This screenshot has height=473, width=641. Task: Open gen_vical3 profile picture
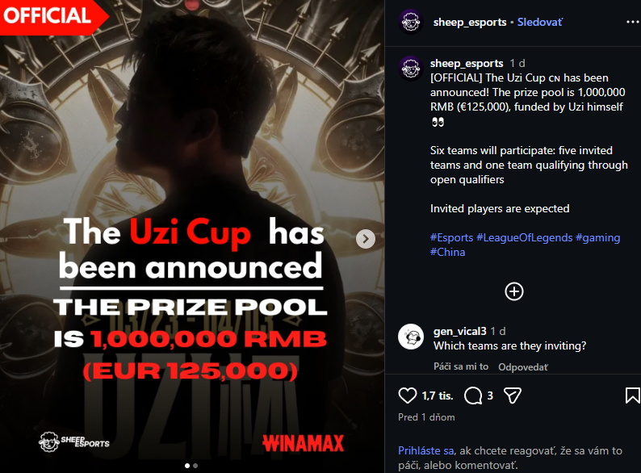point(410,337)
